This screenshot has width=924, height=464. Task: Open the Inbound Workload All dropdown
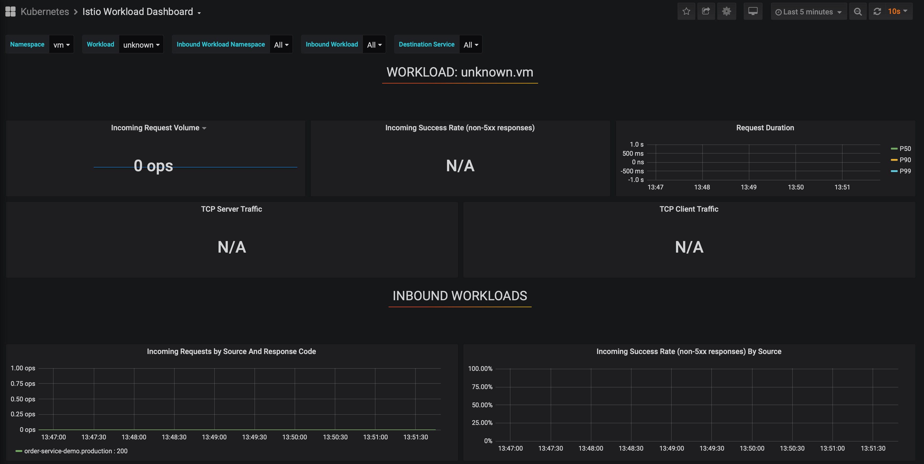coord(374,44)
